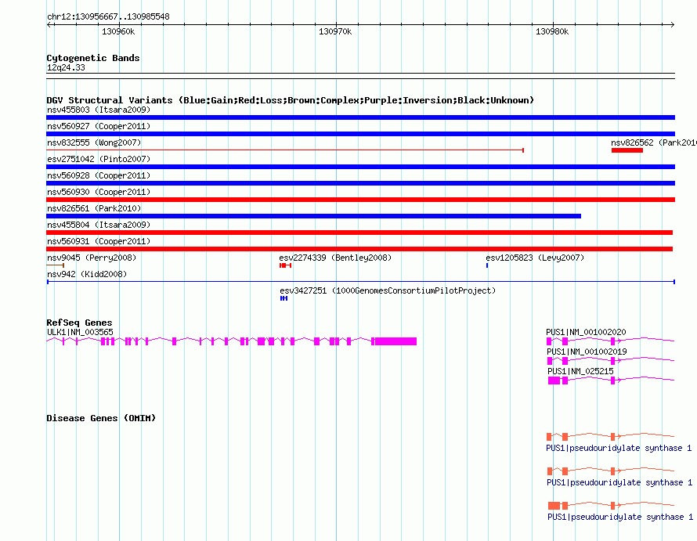Select the red loss bar under nsv560931

[359, 249]
